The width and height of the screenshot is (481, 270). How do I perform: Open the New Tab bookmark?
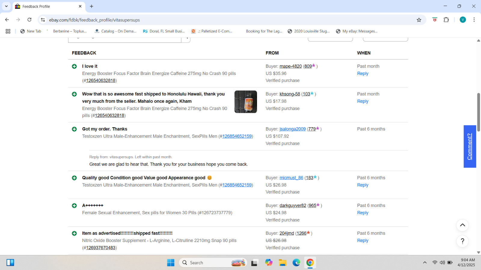pos(31,31)
